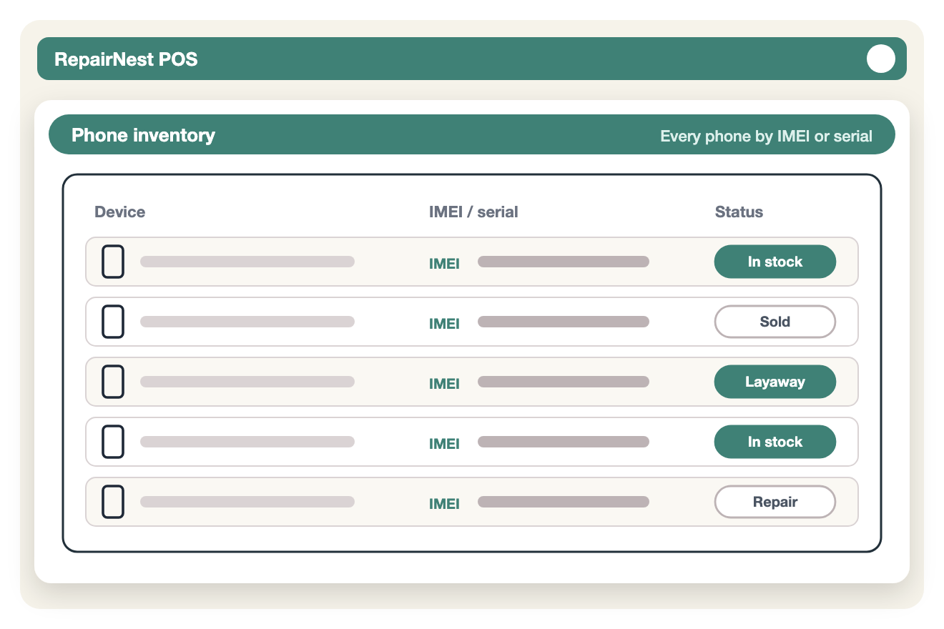Click the Phone inventory heading

coord(143,135)
